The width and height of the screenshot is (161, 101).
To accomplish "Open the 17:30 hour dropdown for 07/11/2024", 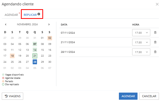I will click(141, 33).
